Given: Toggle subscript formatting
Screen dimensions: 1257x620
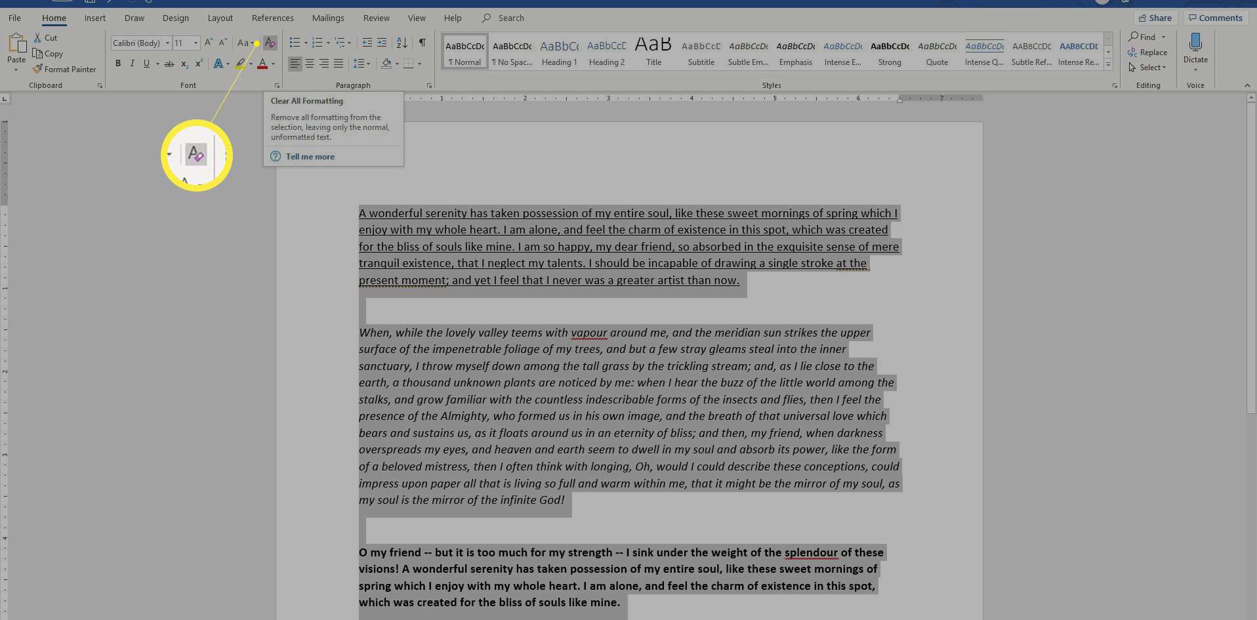Looking at the screenshot, I should (x=184, y=64).
